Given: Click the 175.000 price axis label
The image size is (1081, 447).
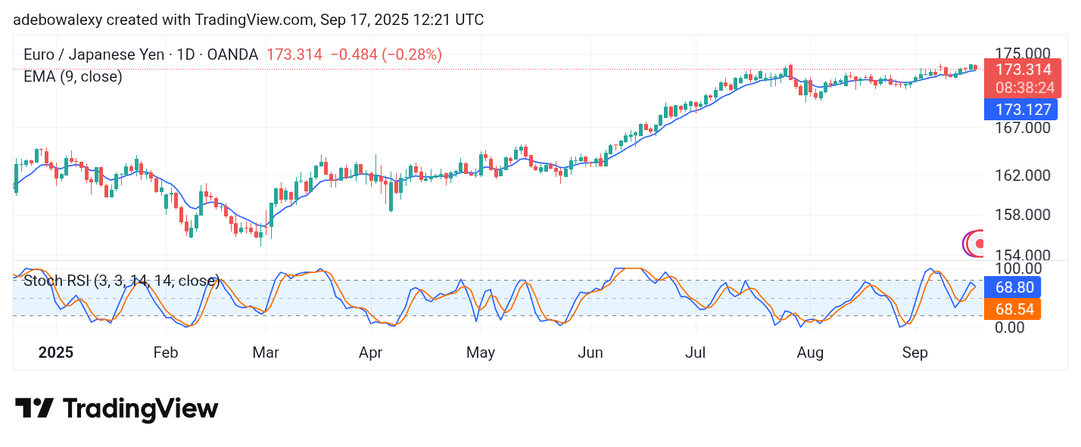Looking at the screenshot, I should (x=1023, y=53).
